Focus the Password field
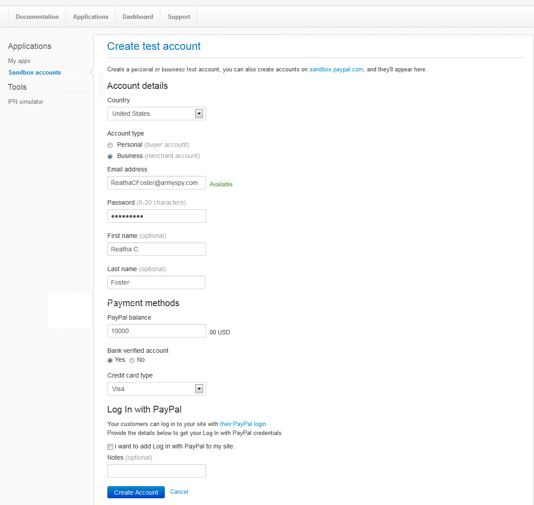Viewport: 534px width, 505px height. 157,216
